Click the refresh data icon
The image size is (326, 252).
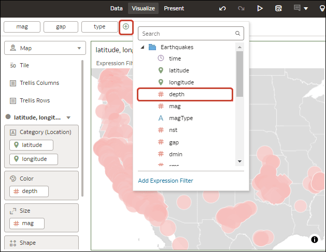278,8
